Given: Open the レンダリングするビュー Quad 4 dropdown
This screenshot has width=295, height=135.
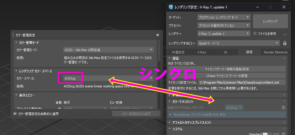Looking at the screenshot, I should click(x=239, y=43).
